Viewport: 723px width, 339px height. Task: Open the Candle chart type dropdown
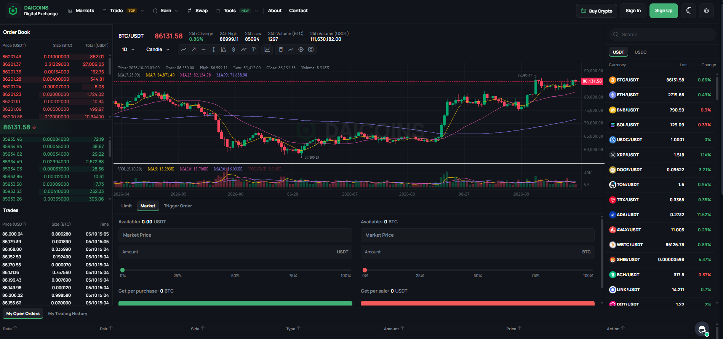158,49
